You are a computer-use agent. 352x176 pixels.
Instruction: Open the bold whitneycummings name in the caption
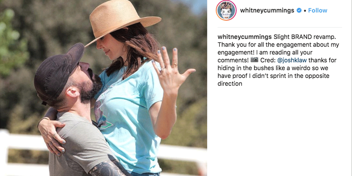(x=245, y=37)
